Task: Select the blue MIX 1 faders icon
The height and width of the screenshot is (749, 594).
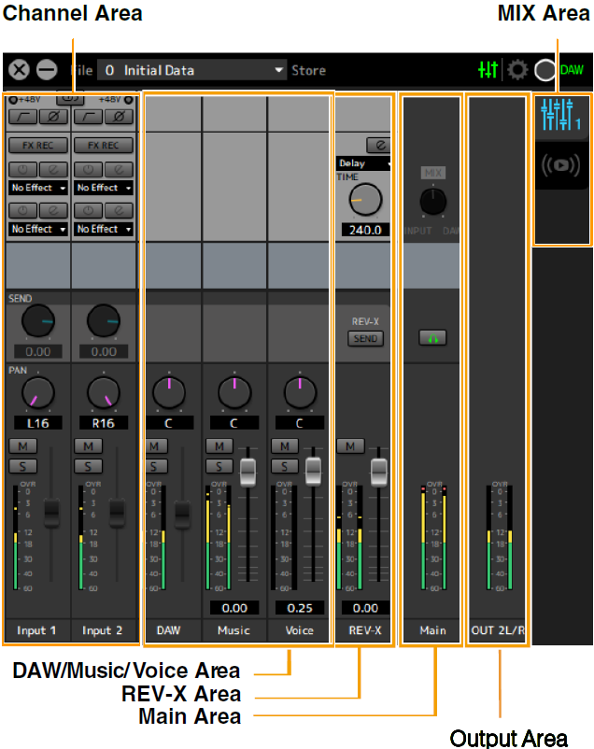Action: coord(560,115)
